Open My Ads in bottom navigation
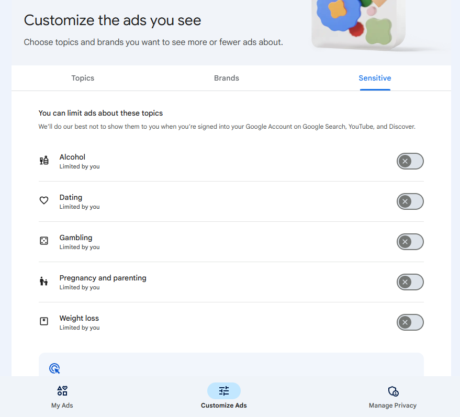This screenshot has height=417, width=460. click(62, 397)
